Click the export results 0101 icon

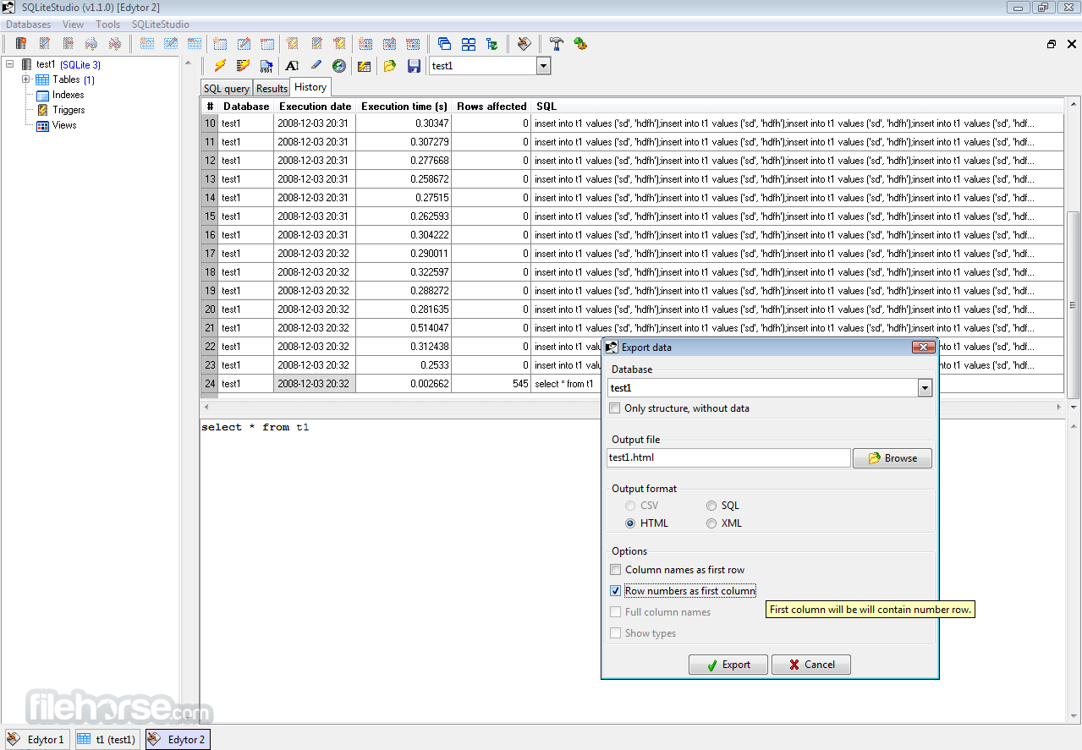[x=266, y=65]
